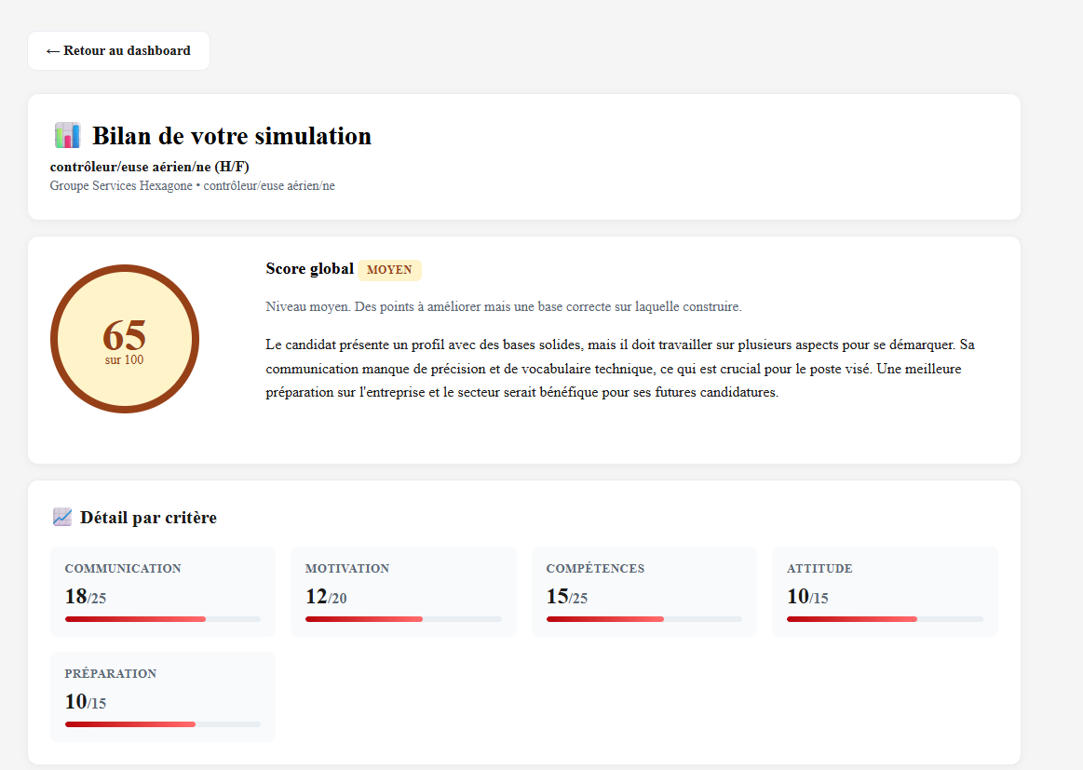
Task: Select the candidate feedback paragraph text
Action: pyautogui.click(x=619, y=368)
